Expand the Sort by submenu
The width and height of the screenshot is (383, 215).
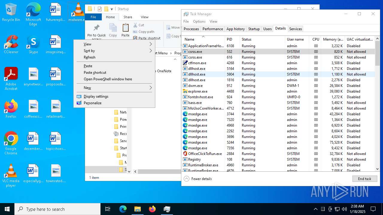click(114, 51)
